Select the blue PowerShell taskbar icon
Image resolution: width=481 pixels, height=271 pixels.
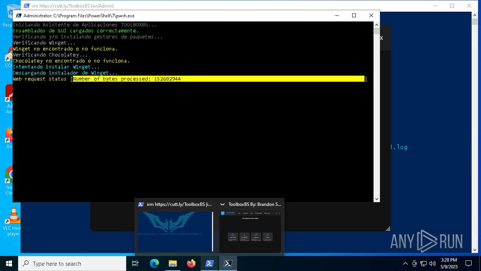coord(210,263)
